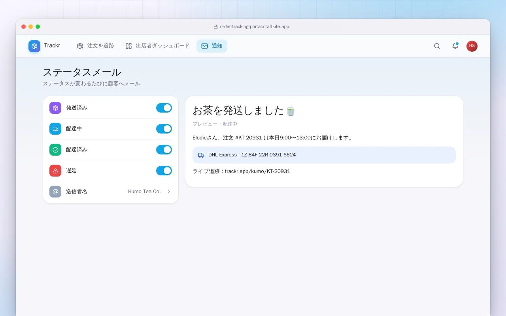Click the blue truck icon for 配達中
This screenshot has height=316, width=506.
coord(55,129)
